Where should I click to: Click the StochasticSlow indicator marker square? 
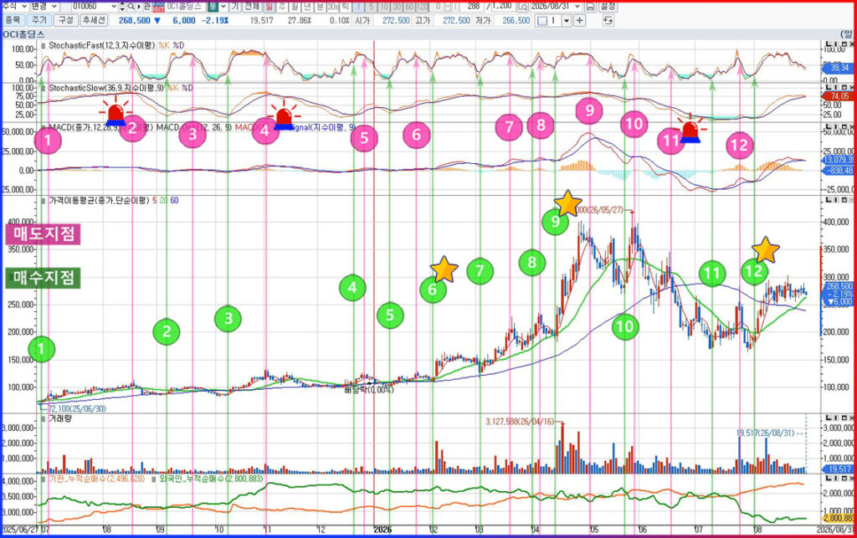(44, 88)
